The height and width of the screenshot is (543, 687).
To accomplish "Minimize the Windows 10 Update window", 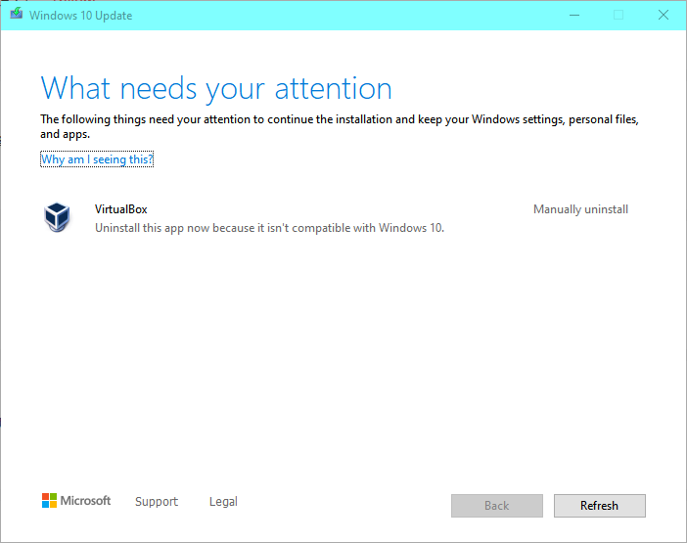I will [572, 15].
